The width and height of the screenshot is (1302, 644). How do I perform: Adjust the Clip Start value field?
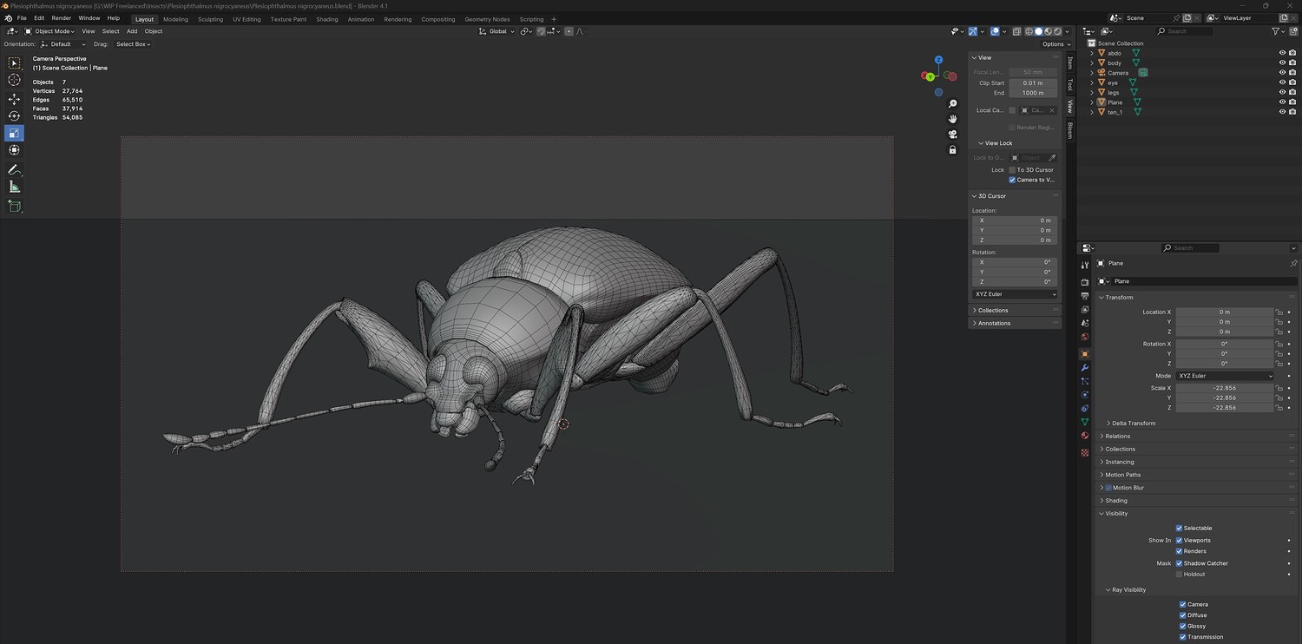[x=1033, y=83]
